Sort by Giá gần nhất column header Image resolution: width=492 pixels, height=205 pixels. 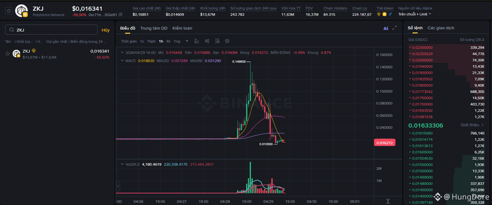57,42
